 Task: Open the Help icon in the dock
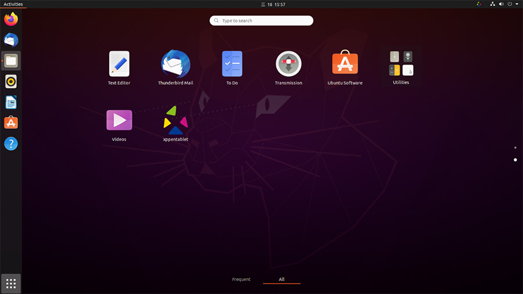pos(11,144)
